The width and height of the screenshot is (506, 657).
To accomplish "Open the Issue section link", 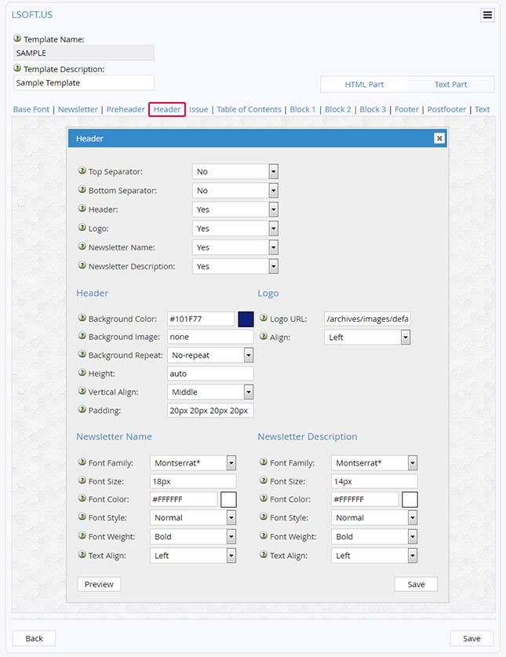I will pyautogui.click(x=198, y=109).
